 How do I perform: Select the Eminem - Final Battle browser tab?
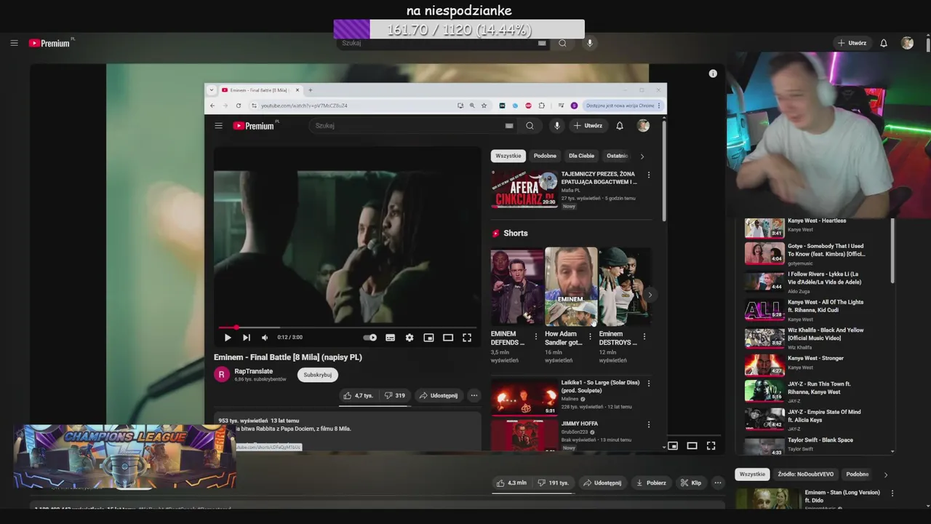(x=260, y=90)
